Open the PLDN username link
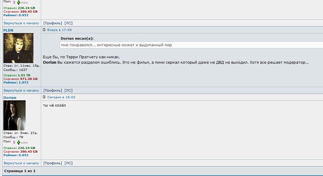The width and height of the screenshot is (323, 176). click(x=8, y=30)
